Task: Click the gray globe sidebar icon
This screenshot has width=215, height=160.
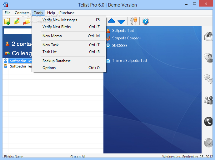Action: pyautogui.click(x=208, y=143)
